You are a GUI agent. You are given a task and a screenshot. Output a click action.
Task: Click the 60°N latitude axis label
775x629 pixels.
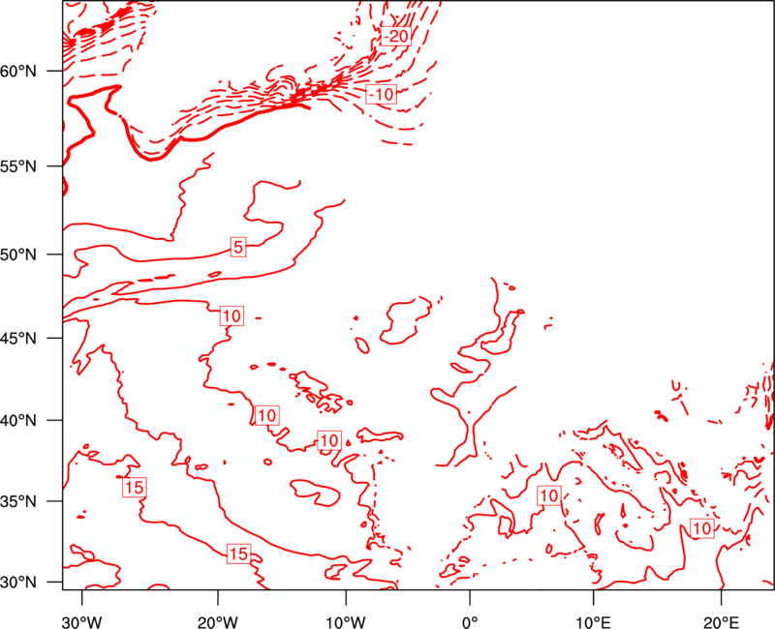(18, 71)
